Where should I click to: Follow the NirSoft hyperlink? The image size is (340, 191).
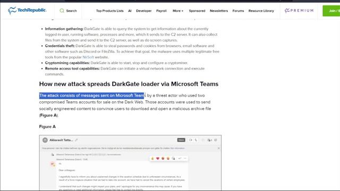click(x=88, y=57)
